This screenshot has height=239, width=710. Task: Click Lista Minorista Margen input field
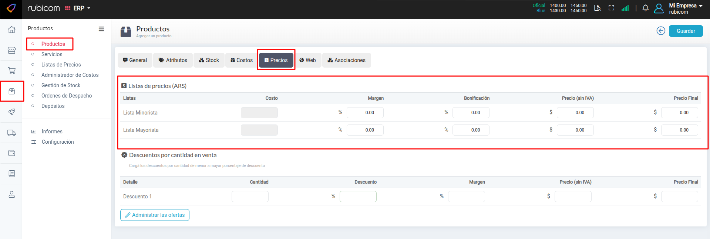click(x=365, y=113)
